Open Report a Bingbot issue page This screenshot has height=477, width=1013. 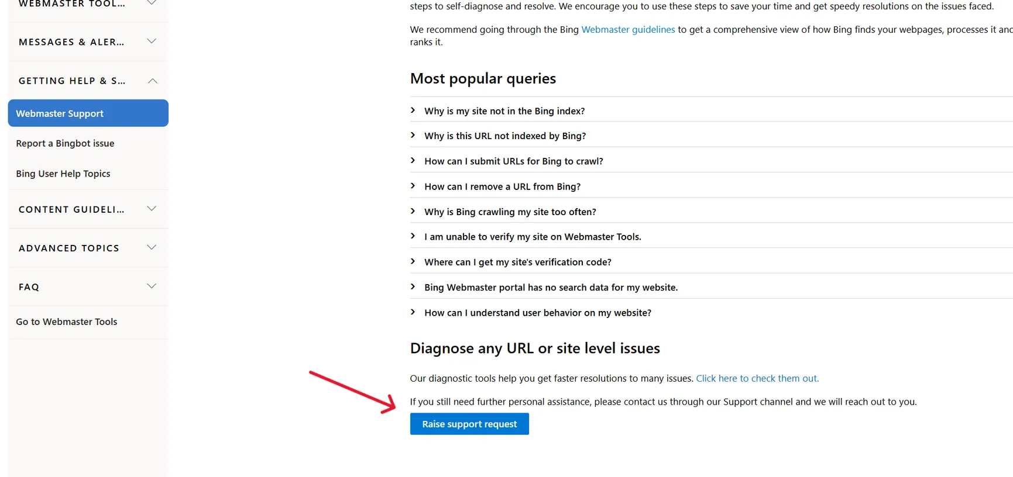[65, 143]
